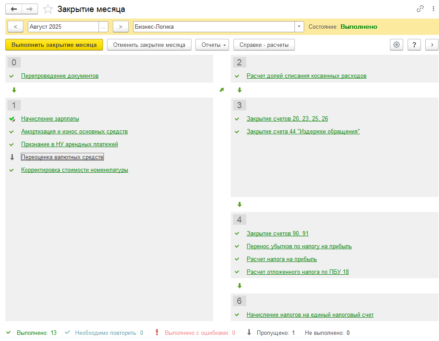Click the checkmark beside Перепроведение документов
This screenshot has height=341, width=439.
[11, 76]
